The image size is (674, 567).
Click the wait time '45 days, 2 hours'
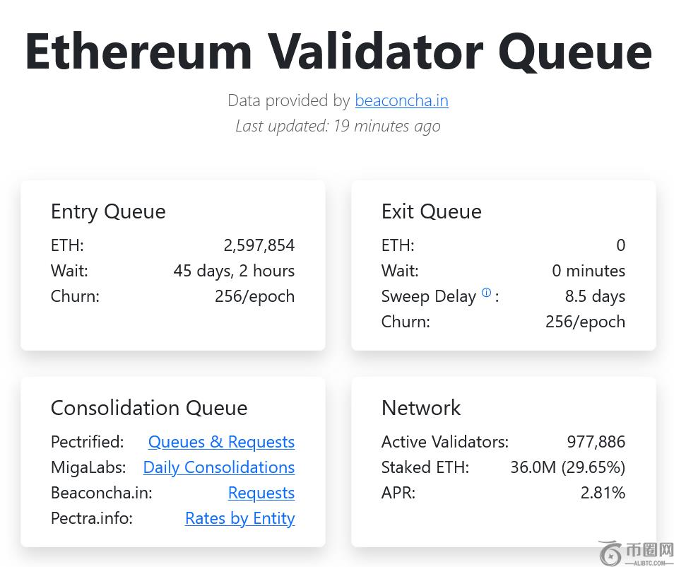pyautogui.click(x=234, y=271)
